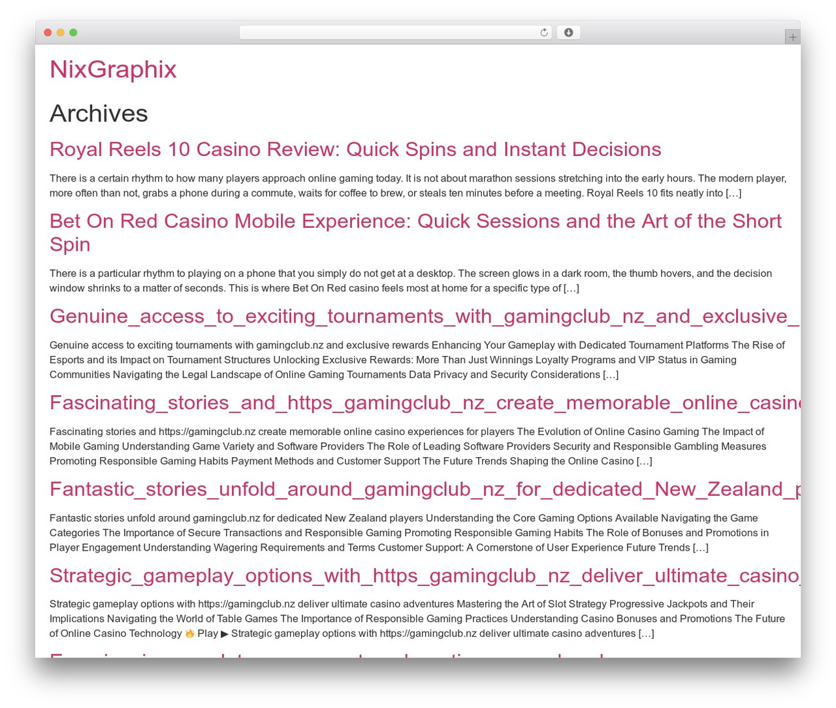Click the excerpt starting 'Fantastic stories unfold around gamingclub.nz'

[410, 533]
